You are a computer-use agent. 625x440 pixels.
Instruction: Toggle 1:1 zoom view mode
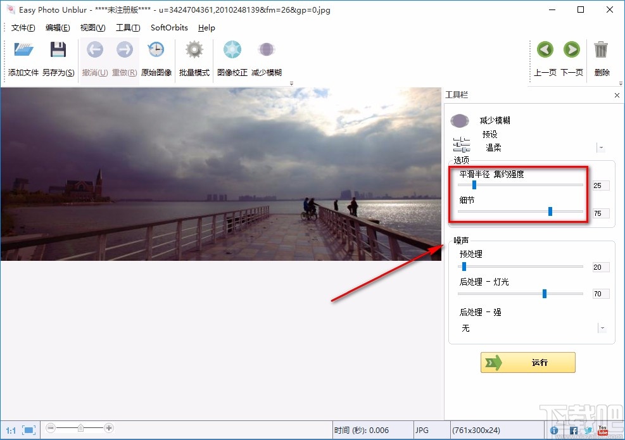[10, 430]
